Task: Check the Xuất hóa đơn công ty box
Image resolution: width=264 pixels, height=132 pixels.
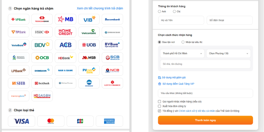Action: 160,106
